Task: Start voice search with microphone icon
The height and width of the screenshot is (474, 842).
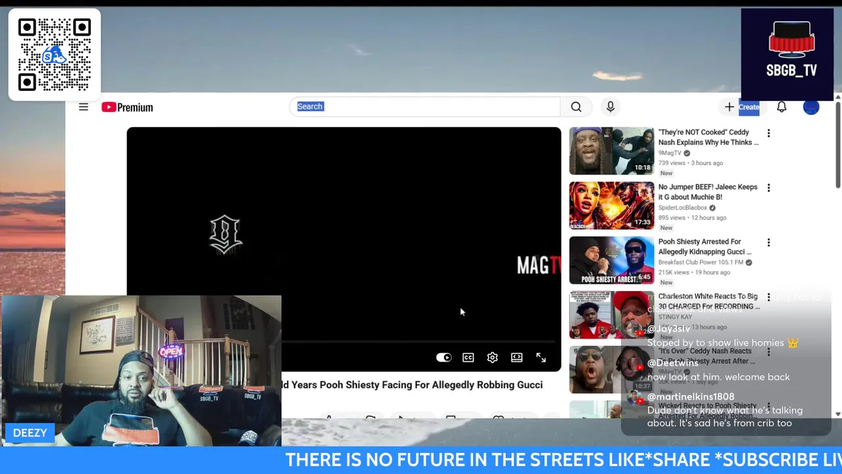Action: pyautogui.click(x=610, y=107)
